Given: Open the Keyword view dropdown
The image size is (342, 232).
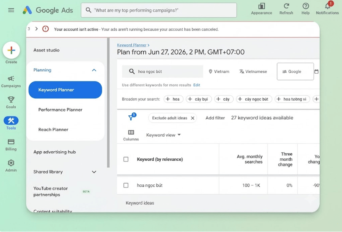Looking at the screenshot, I should point(163,135).
